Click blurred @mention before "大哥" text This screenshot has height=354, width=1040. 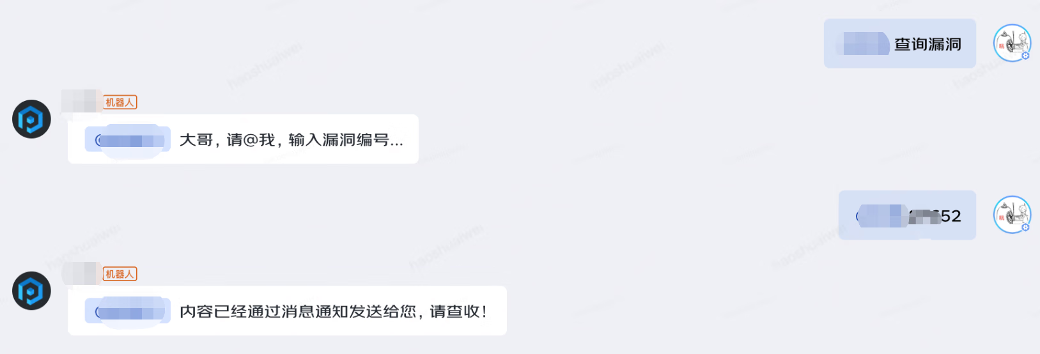pyautogui.click(x=128, y=139)
